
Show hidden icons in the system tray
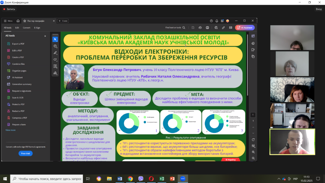click(279, 179)
